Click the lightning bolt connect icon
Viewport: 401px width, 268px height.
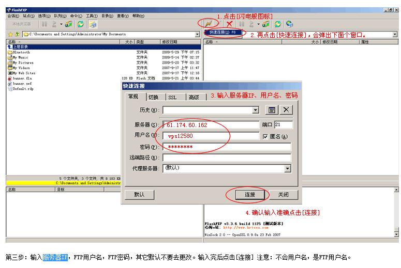[x=209, y=24]
